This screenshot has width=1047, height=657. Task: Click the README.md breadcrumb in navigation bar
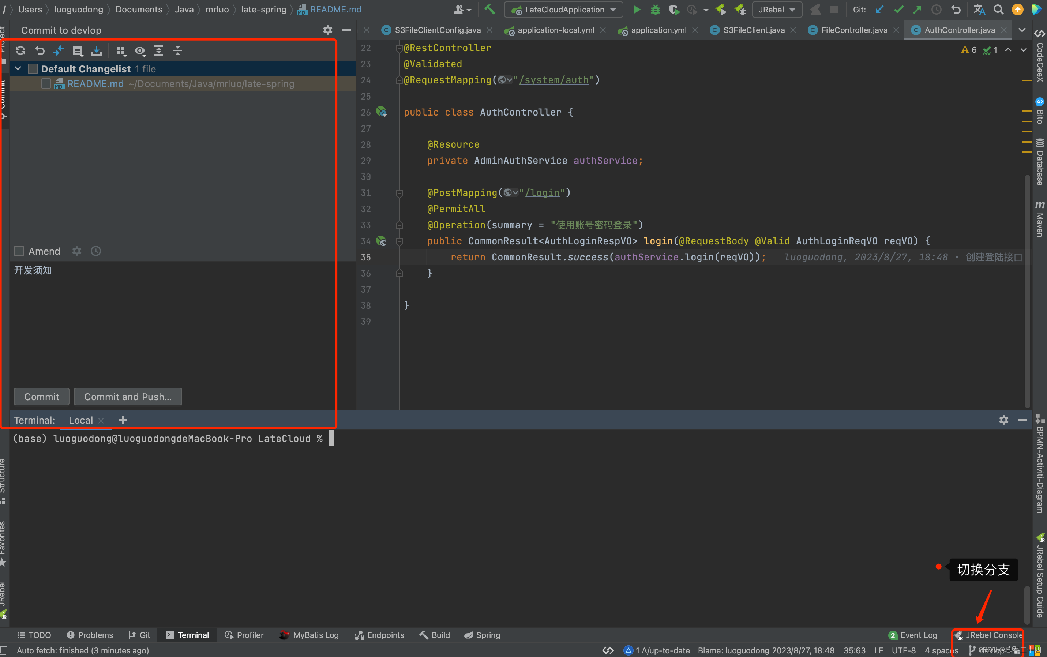329,9
